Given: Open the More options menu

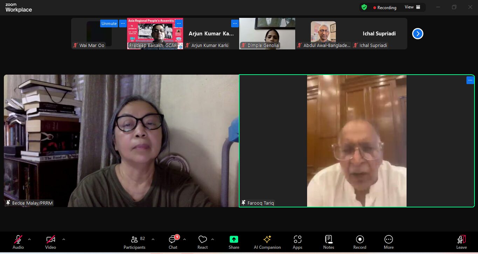Looking at the screenshot, I should point(388,242).
